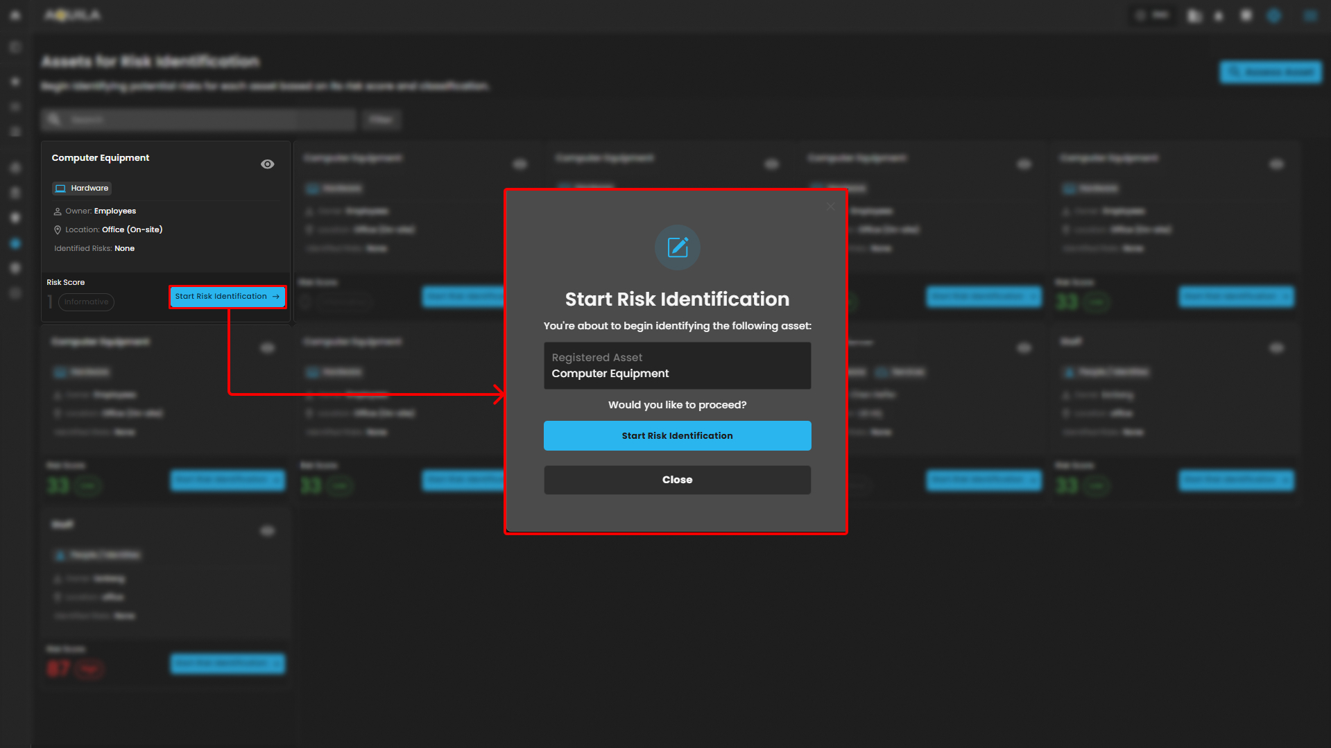Click the round blue icon in the top bar
Screen dimensions: 1331x748
tap(1273, 16)
